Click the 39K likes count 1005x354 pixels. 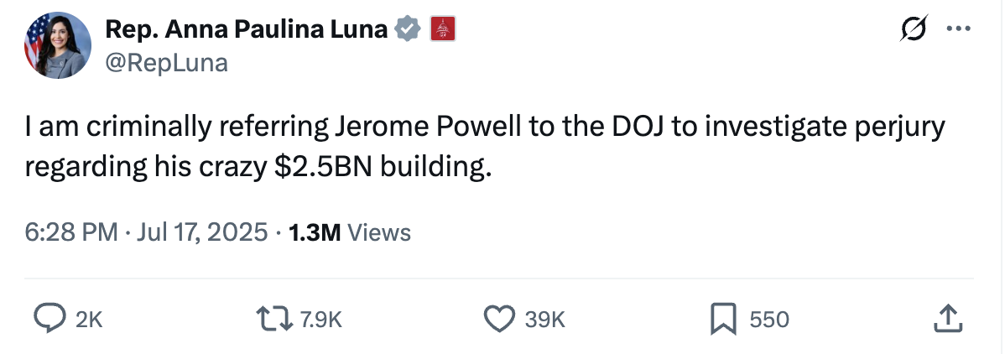545,319
